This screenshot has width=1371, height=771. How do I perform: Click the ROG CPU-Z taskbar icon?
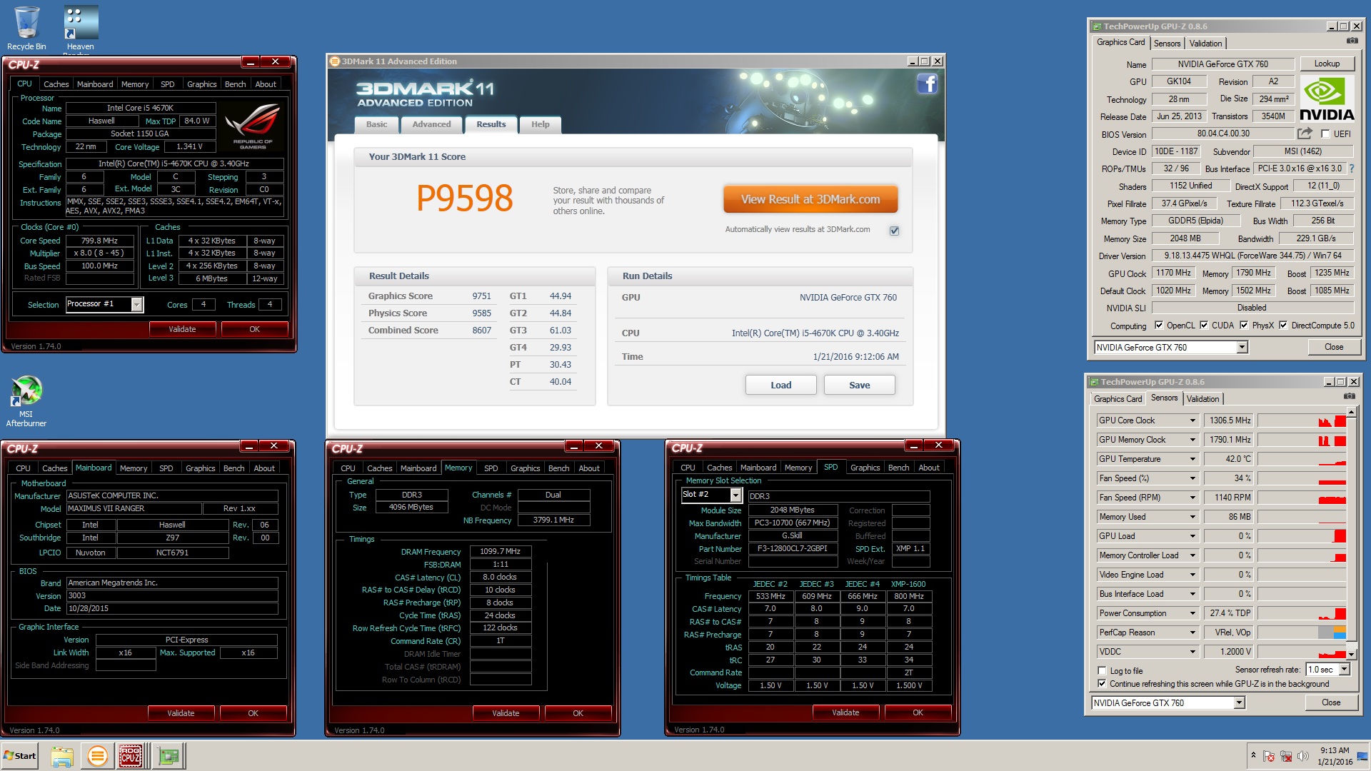pos(130,756)
